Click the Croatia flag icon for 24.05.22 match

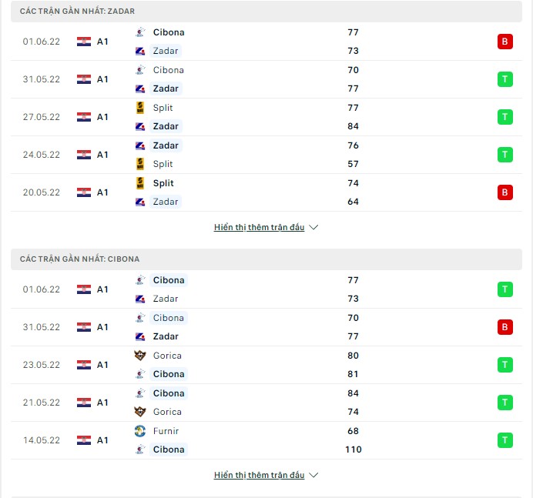click(84, 155)
